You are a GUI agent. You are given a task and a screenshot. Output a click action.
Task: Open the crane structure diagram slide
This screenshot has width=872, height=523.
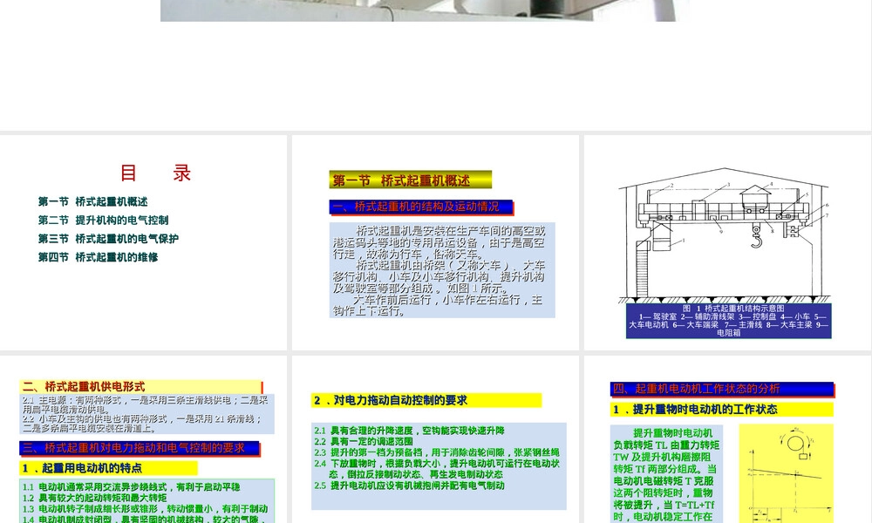727,242
